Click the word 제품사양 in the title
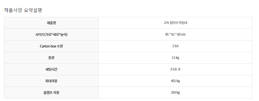 13,10
